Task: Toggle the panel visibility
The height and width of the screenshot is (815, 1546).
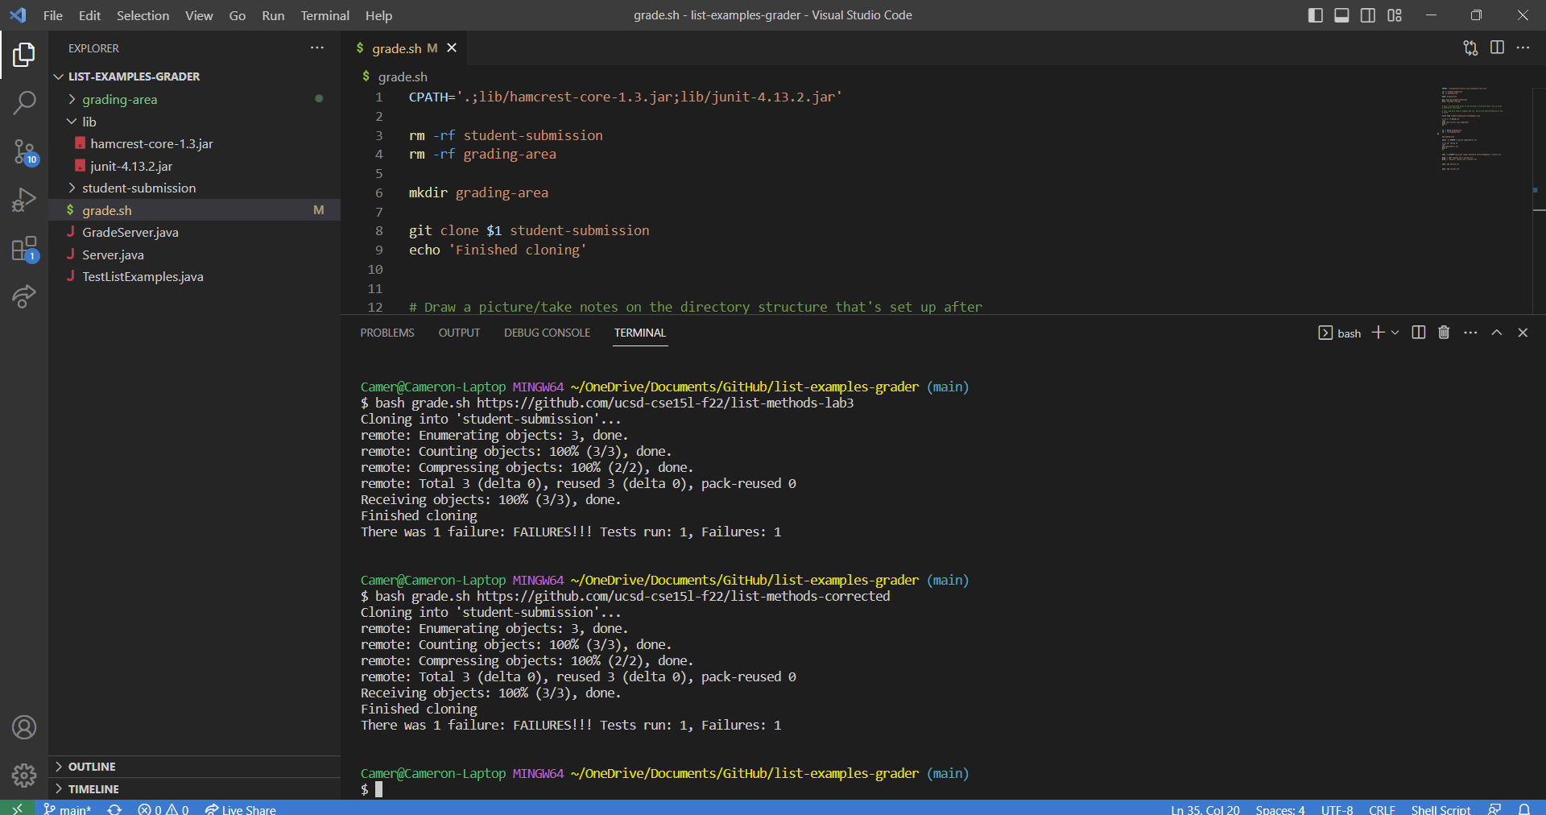Action: [x=1341, y=14]
